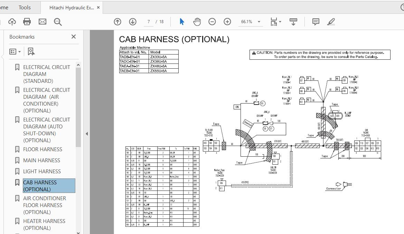404x234 pixels.
Task: Collapse the bookmarks side panel
Action: pyautogui.click(x=87, y=134)
